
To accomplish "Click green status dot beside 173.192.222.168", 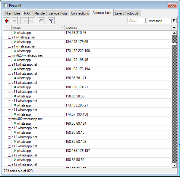I will coord(15,51).
